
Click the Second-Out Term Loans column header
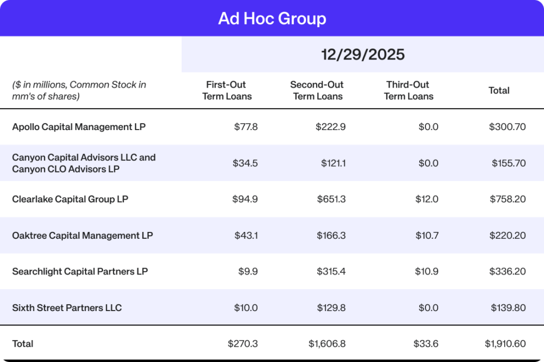click(317, 90)
